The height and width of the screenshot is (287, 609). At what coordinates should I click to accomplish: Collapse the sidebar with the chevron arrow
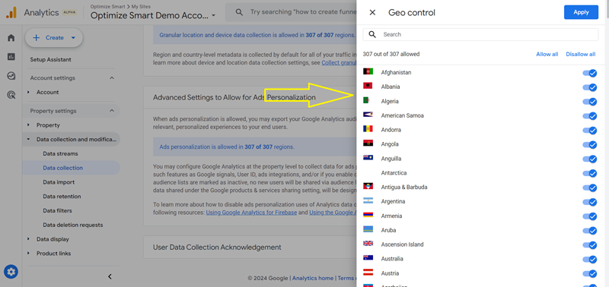110,276
